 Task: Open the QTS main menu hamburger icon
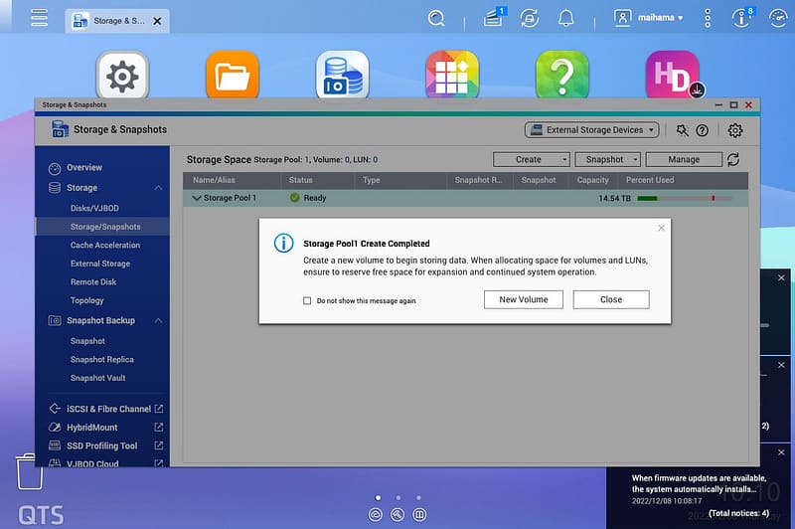(39, 17)
